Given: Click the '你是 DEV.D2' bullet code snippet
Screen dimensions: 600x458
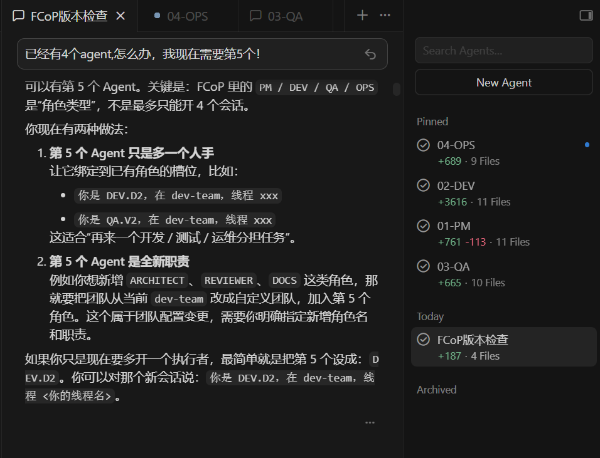Looking at the screenshot, I should (x=178, y=195).
